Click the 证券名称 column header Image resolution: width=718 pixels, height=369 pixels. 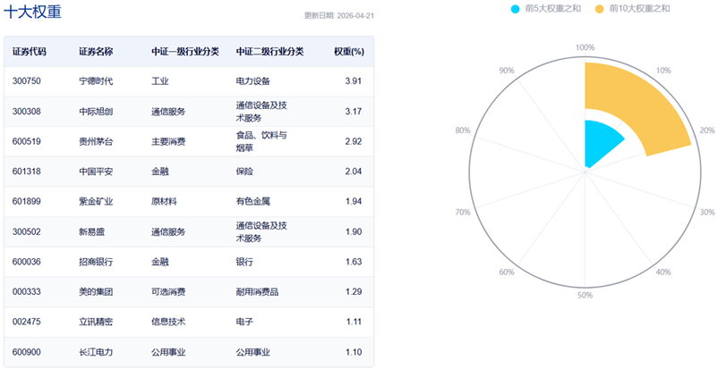click(x=96, y=52)
